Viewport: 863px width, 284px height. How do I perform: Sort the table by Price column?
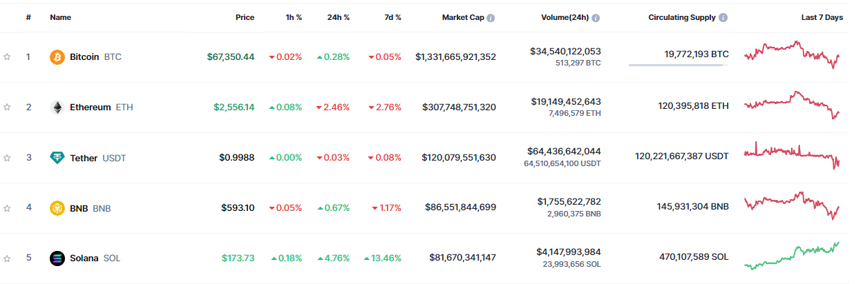(245, 18)
